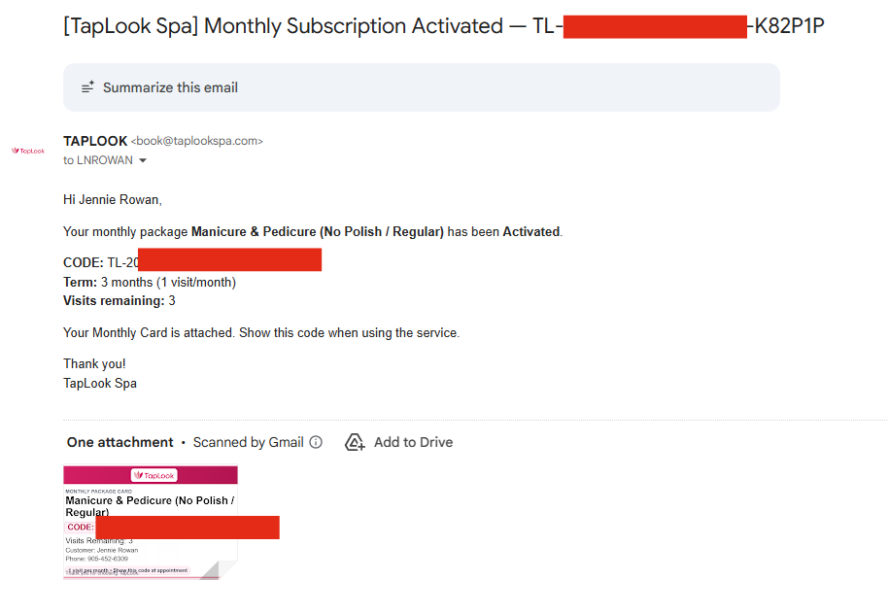The height and width of the screenshot is (614, 888).
Task: Select the email subject line heading
Action: click(x=443, y=26)
